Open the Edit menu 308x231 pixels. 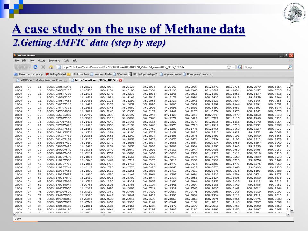[24, 61]
